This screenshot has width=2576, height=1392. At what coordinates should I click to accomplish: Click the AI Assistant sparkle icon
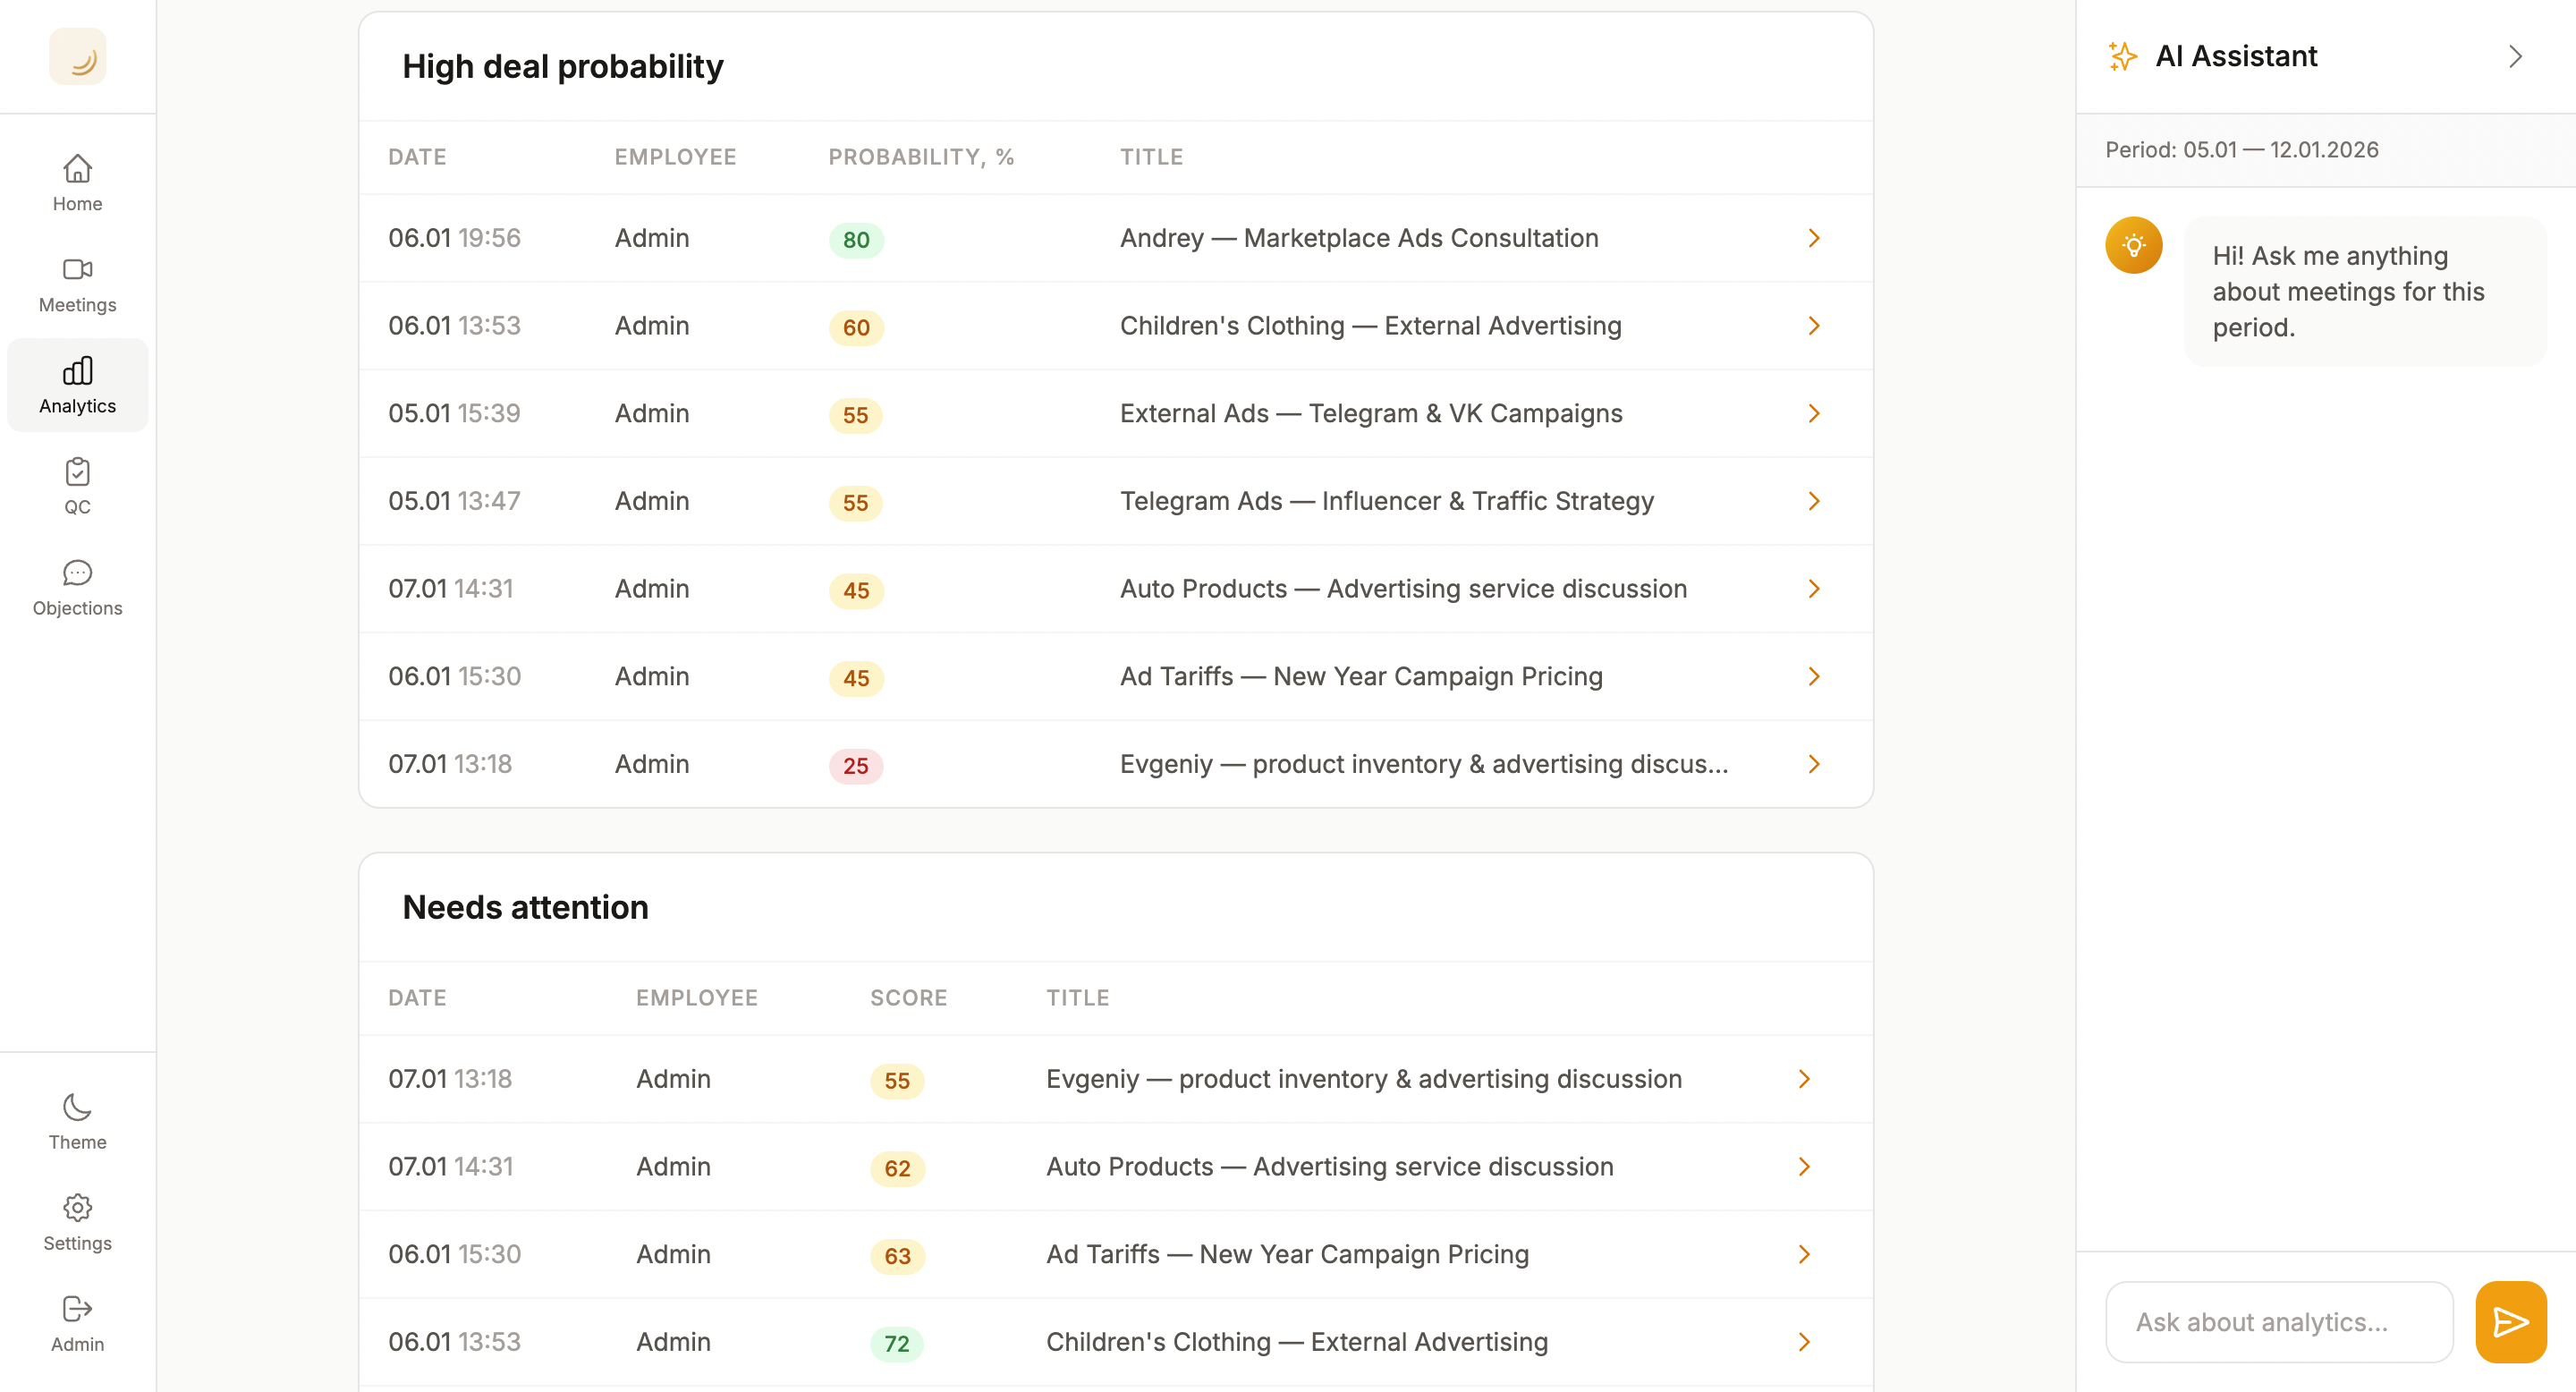2121,56
